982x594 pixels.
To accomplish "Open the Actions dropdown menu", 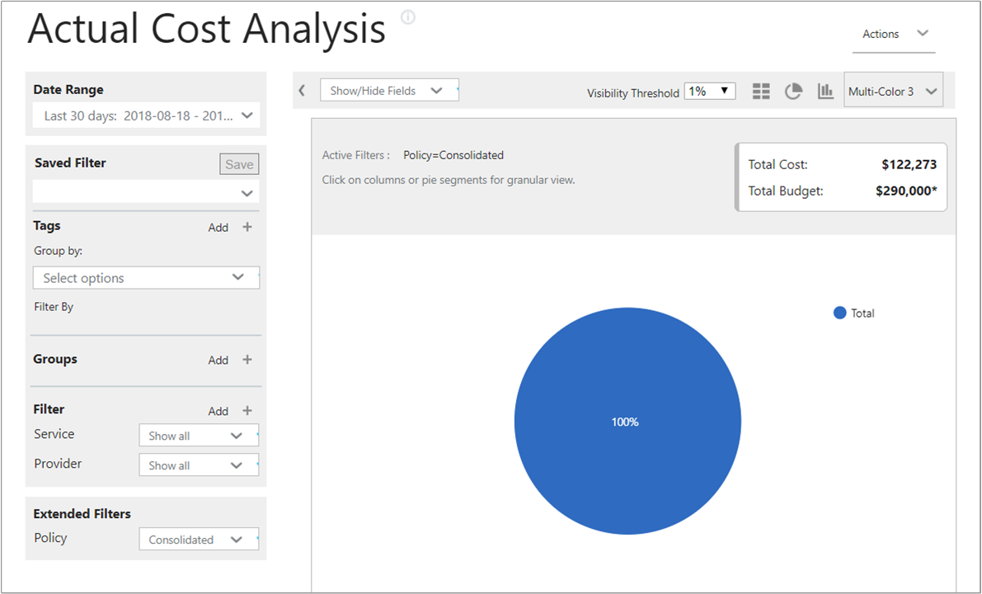I will point(894,35).
